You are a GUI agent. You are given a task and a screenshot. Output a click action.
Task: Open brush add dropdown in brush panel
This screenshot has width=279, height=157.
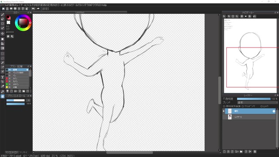16,91
